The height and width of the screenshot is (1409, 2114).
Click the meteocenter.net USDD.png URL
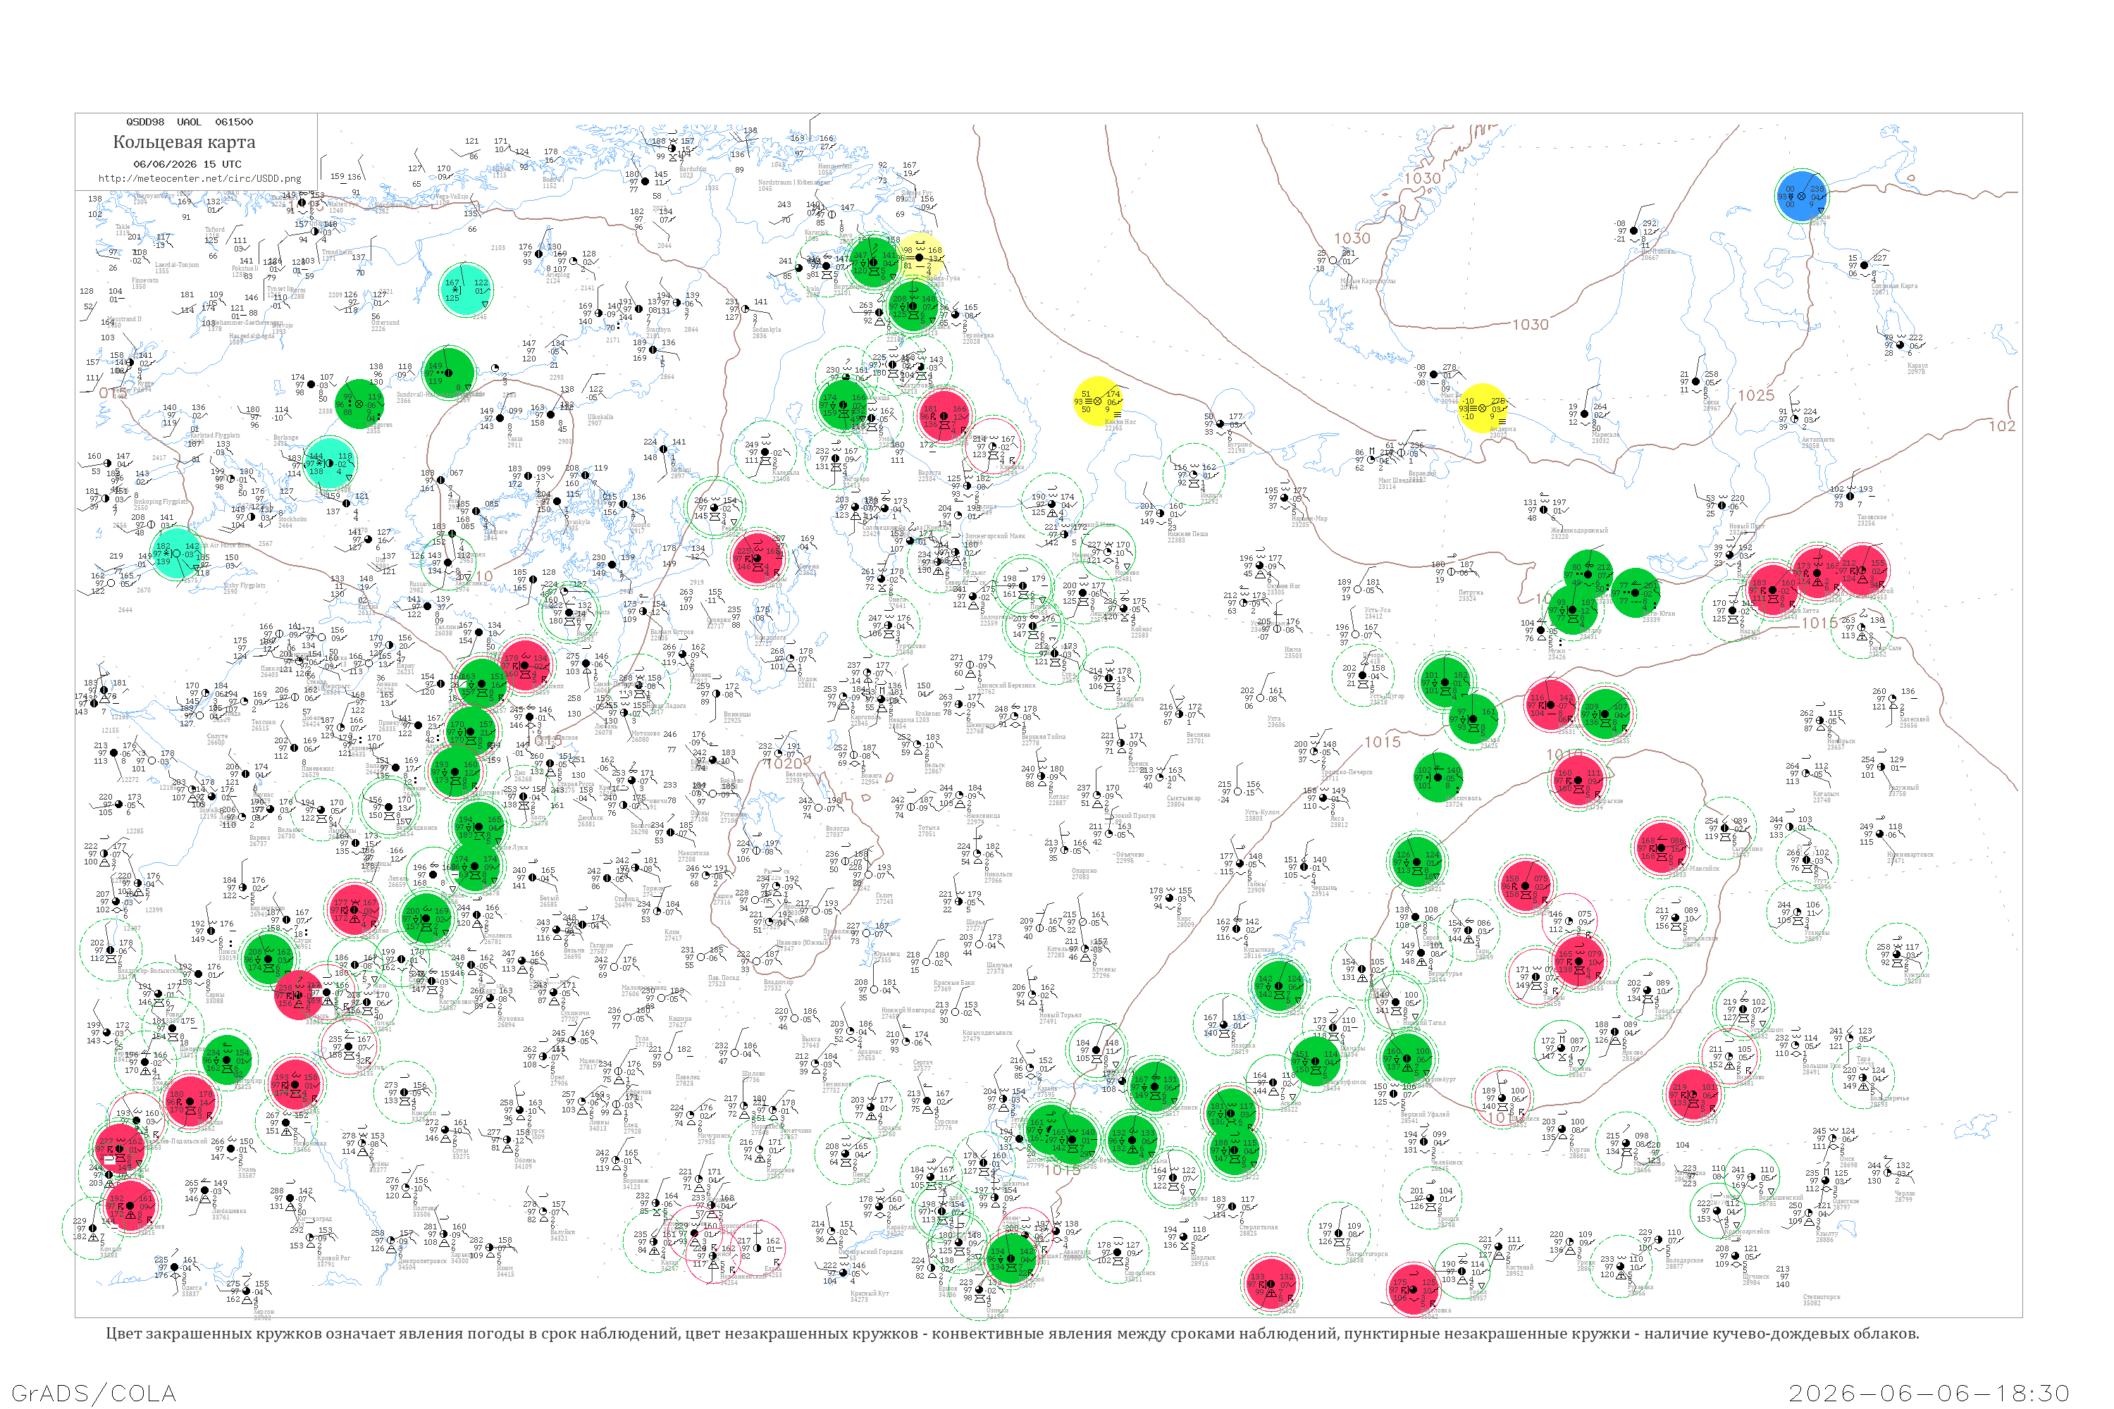199,179
